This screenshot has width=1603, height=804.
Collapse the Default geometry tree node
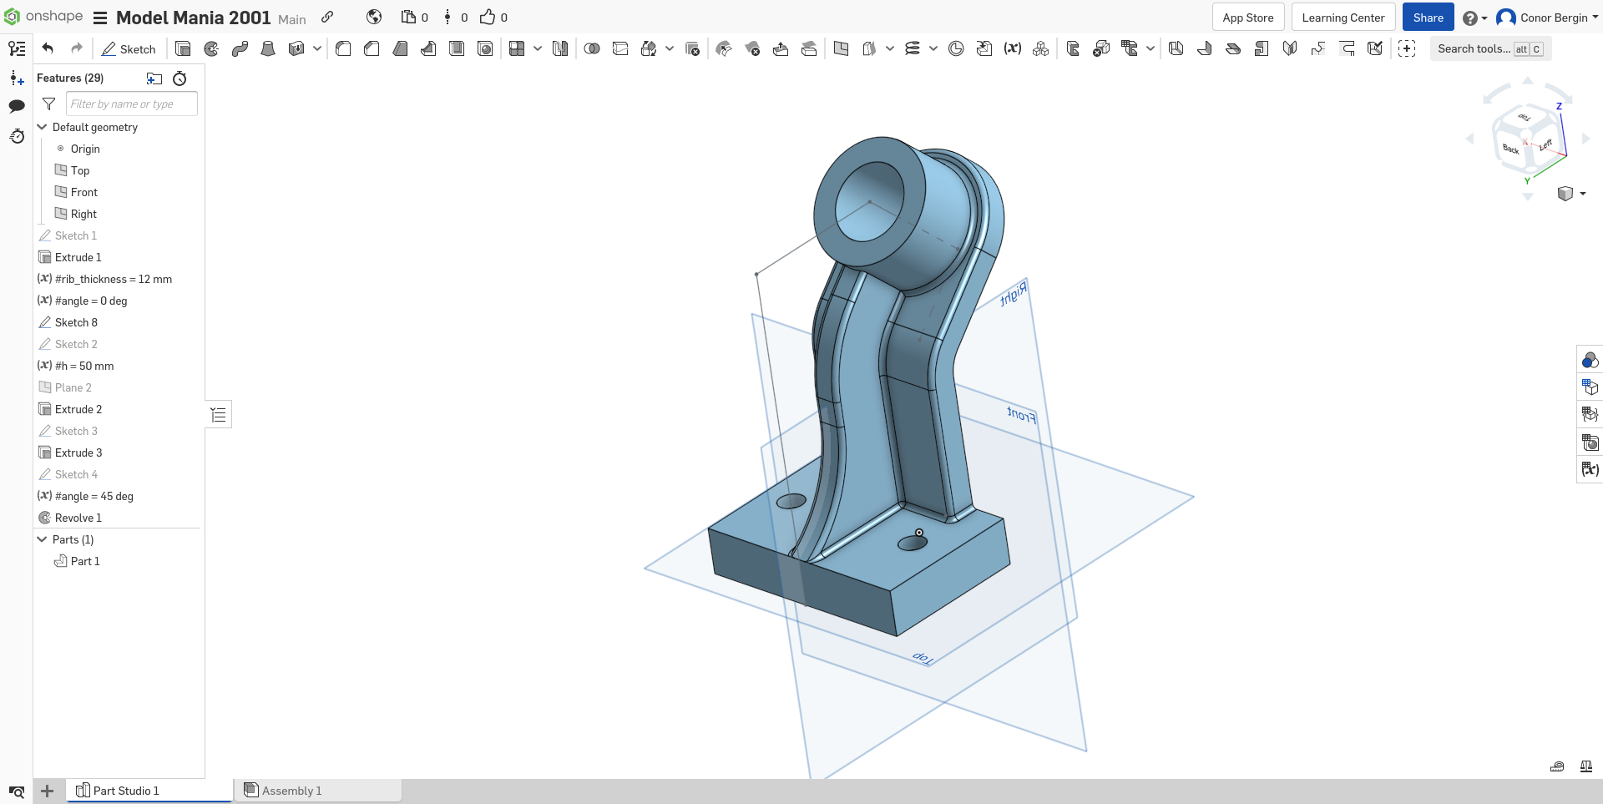(42, 127)
